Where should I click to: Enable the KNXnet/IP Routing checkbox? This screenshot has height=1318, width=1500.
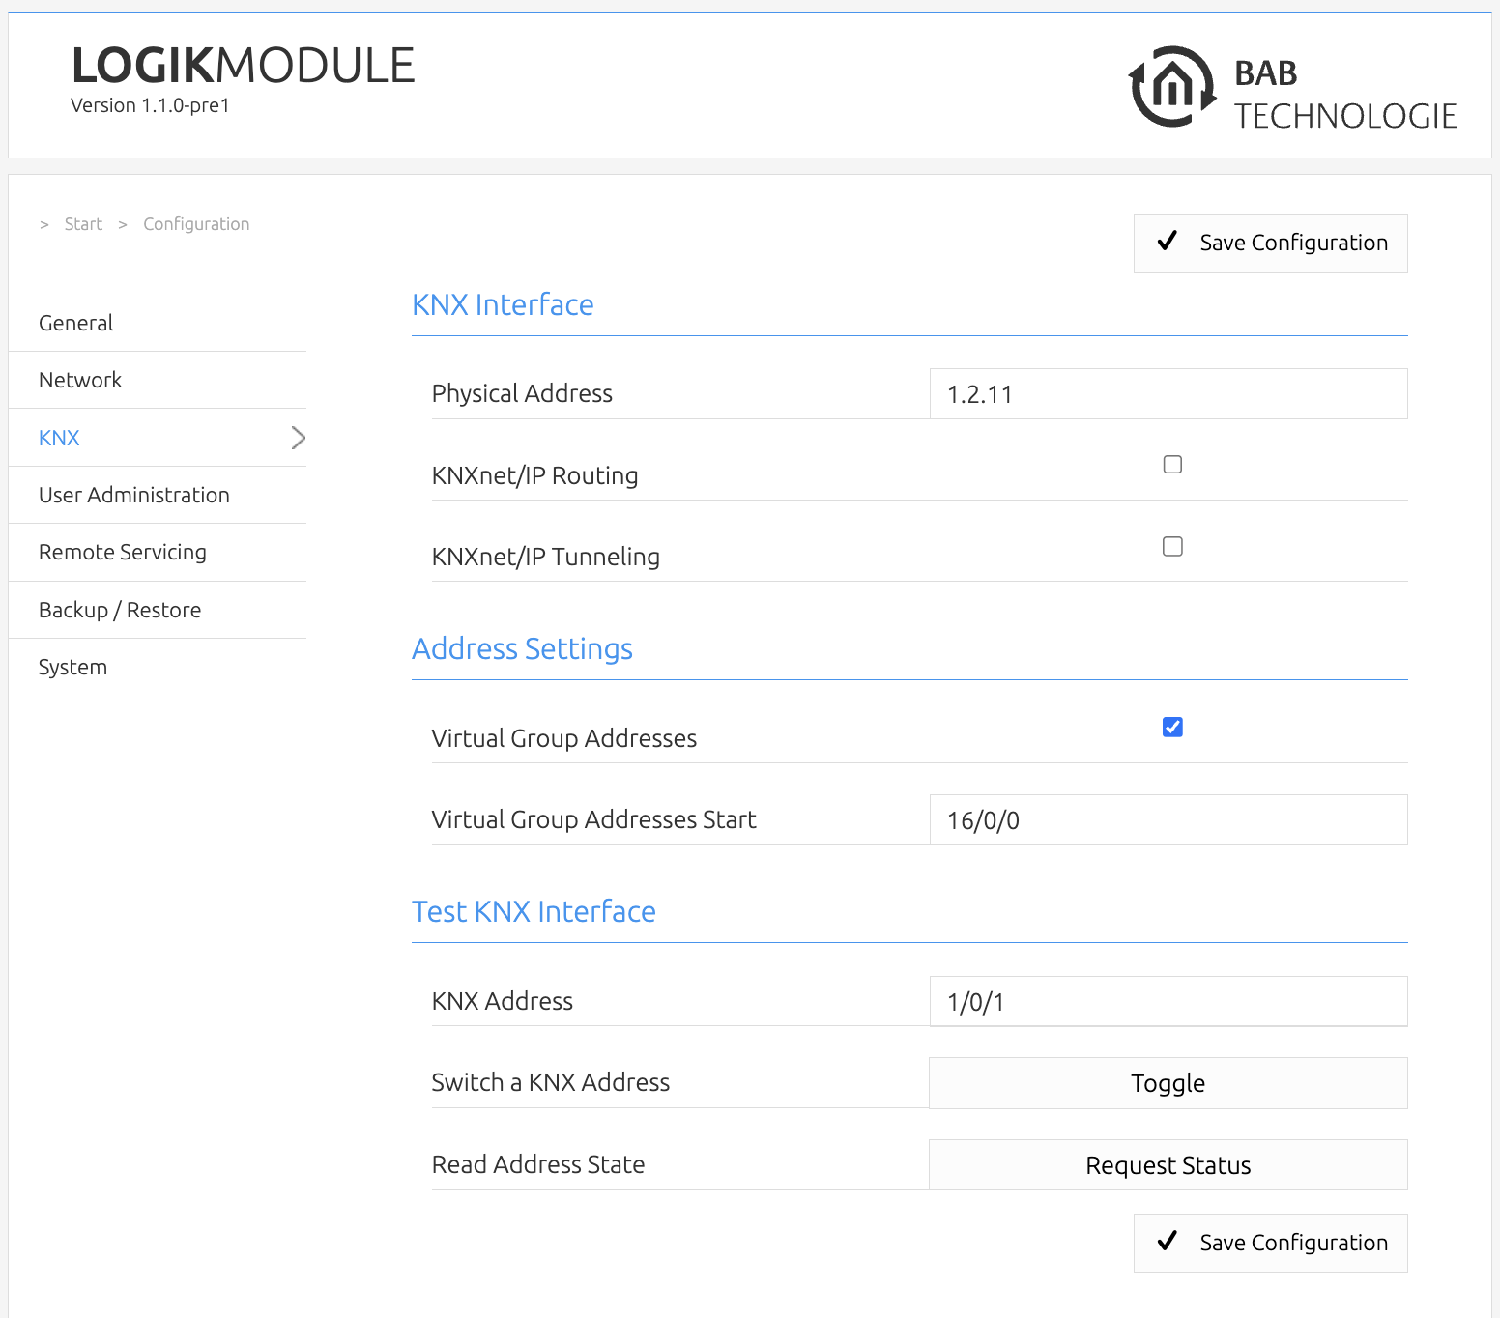[1172, 465]
